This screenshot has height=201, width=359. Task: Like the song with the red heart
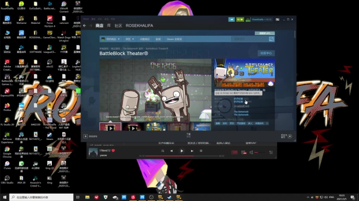113,151
